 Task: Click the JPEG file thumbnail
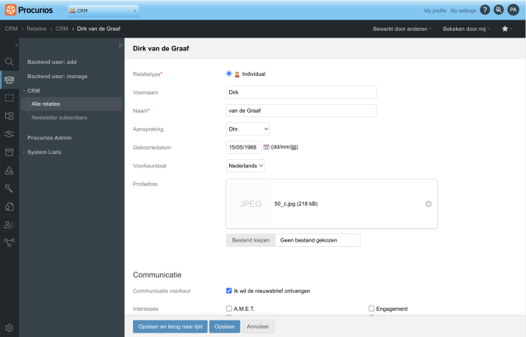pos(250,203)
